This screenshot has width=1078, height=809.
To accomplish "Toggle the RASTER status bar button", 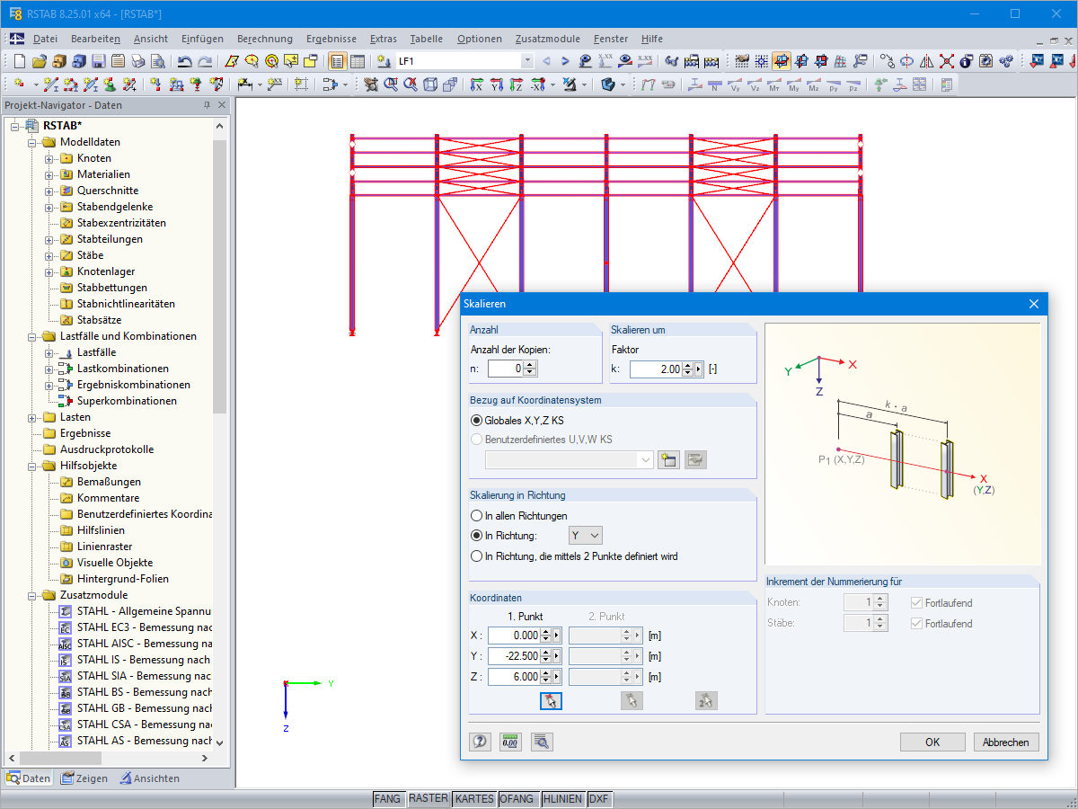I will point(429,798).
